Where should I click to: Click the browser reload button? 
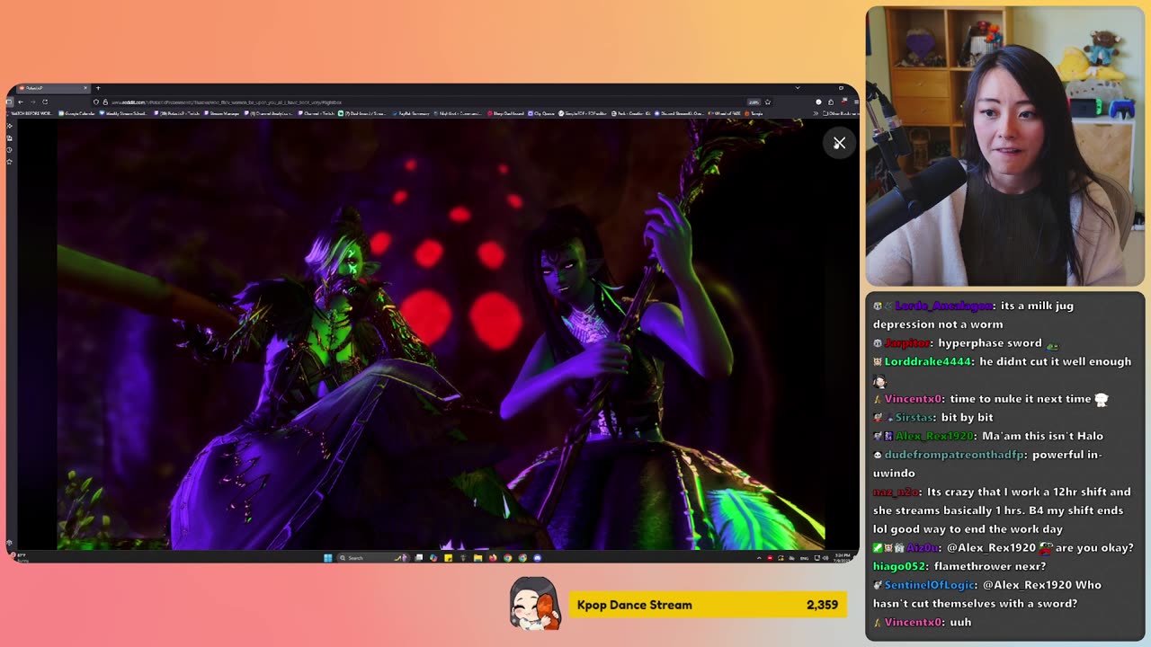(x=45, y=102)
